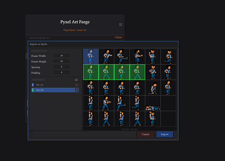Click the Frame Width input field
This screenshot has width=225, height=161.
pos(61,55)
